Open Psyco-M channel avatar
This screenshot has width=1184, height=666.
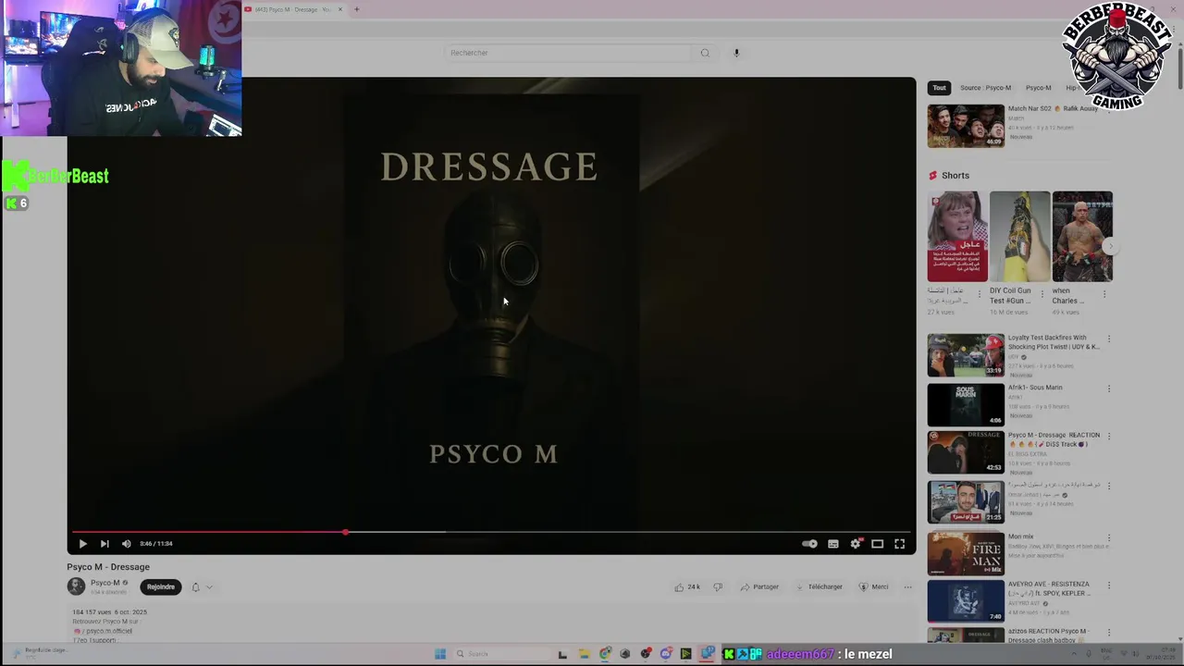pyautogui.click(x=76, y=586)
